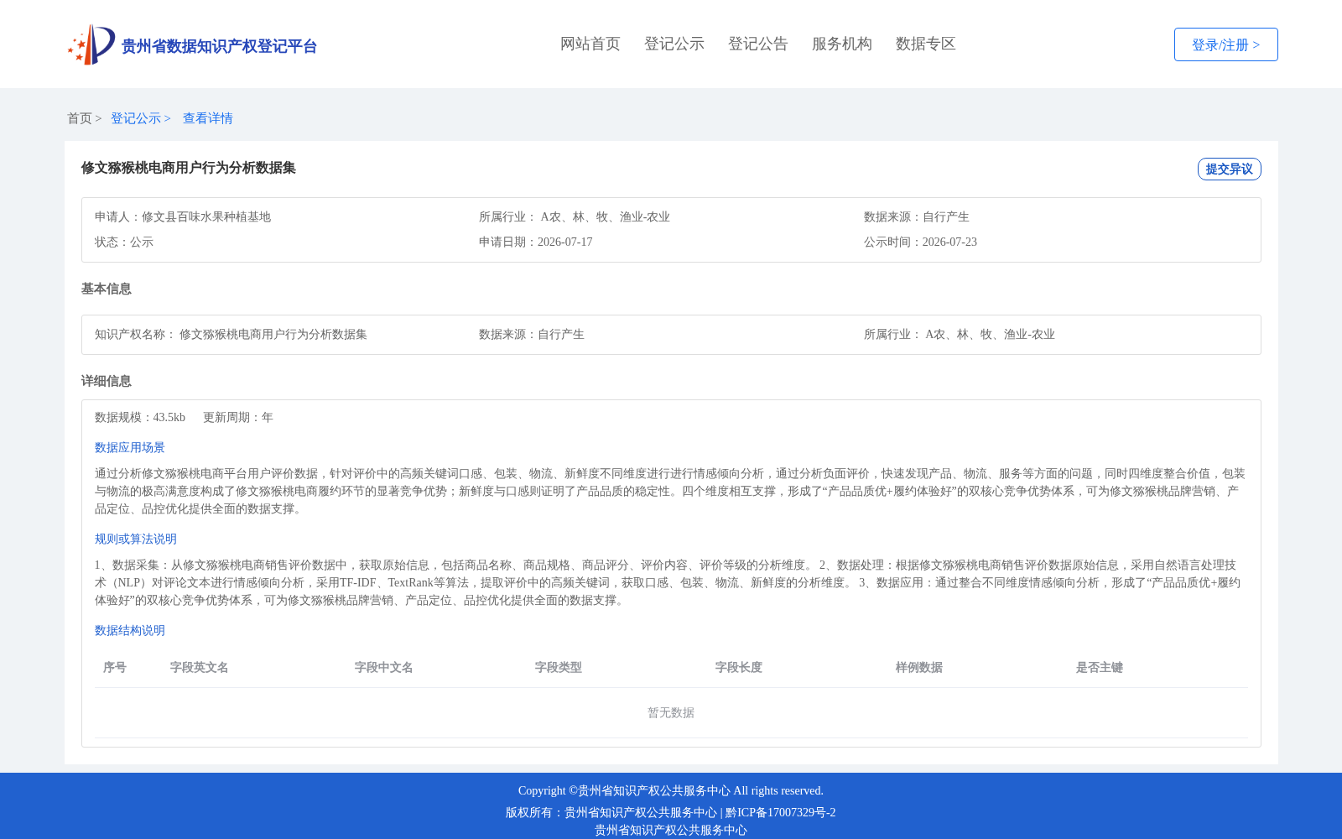Click the 提交异议 button
Screen dimensions: 1342x839
tap(1229, 169)
